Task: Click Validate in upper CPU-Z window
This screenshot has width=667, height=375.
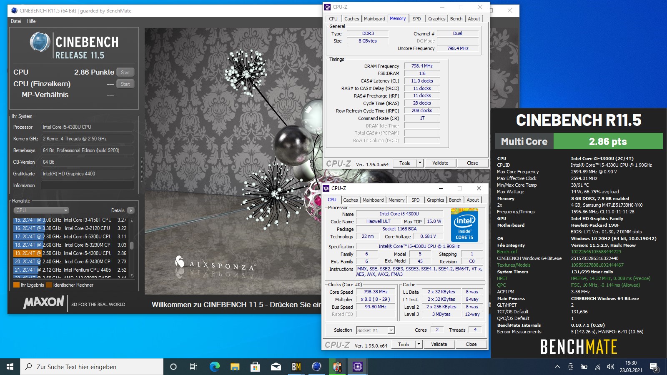Action: [440, 163]
